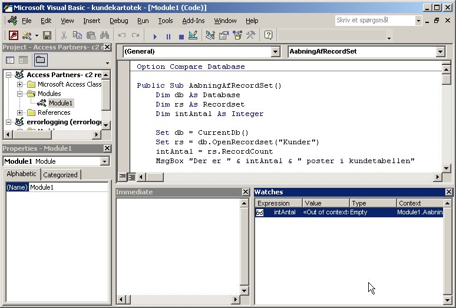The image size is (456, 308).
Task: Run the Sub with the play icon
Action: (156, 35)
